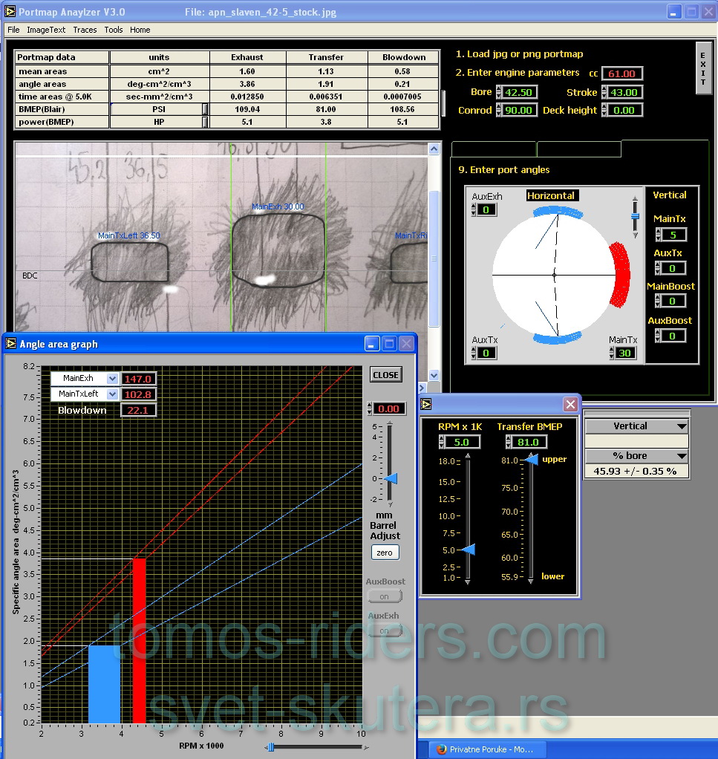Click the Transfer BMEP slider pointer
The width and height of the screenshot is (718, 759).
point(532,460)
